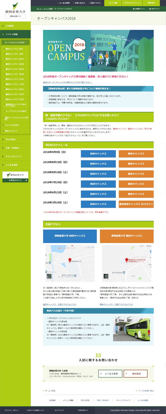Screen dimensions: 166x414
Task: Click 入試情報 in bottom navigation row
Action: (52, 400)
